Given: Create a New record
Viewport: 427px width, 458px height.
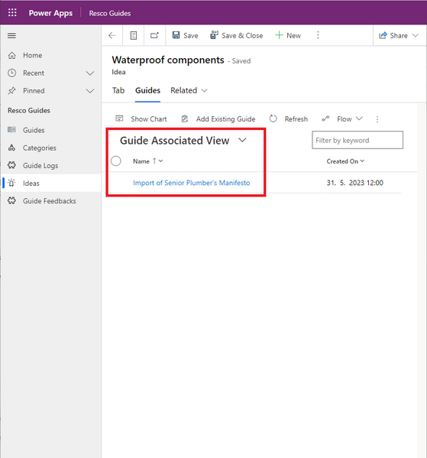Looking at the screenshot, I should click(x=288, y=36).
